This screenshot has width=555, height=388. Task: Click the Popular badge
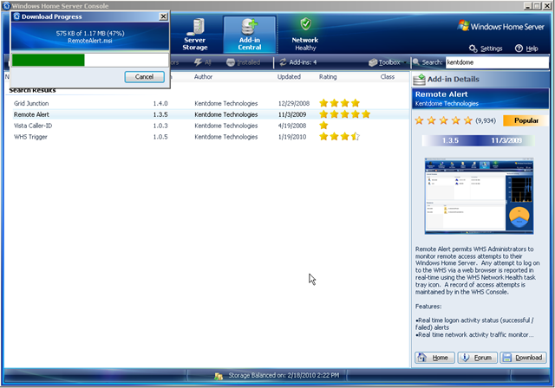(x=526, y=120)
